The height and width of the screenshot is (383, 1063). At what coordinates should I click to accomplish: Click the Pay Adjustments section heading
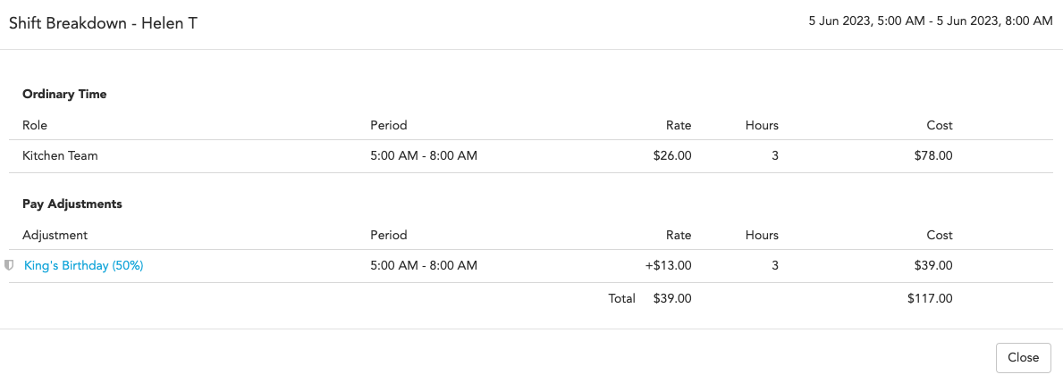[72, 204]
